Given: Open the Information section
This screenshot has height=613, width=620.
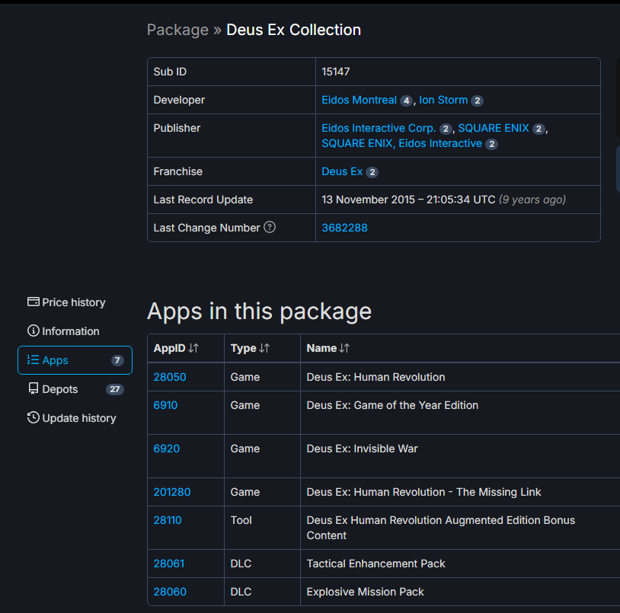Looking at the screenshot, I should (x=63, y=331).
